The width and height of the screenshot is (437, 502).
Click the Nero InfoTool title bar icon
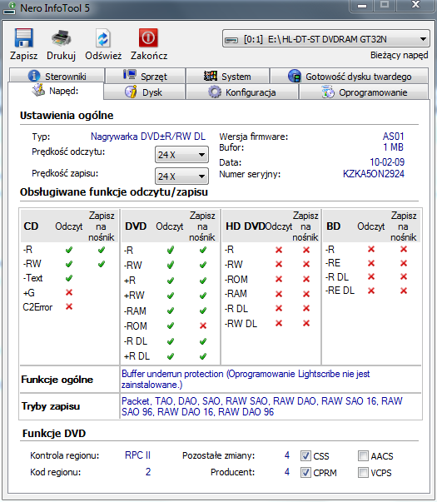(x=10, y=8)
